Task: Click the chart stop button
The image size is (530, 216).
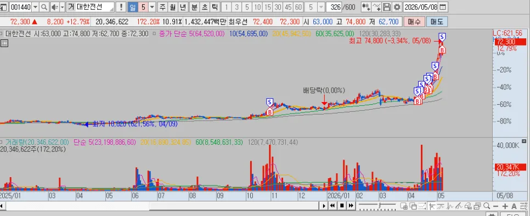Action: 342,206
